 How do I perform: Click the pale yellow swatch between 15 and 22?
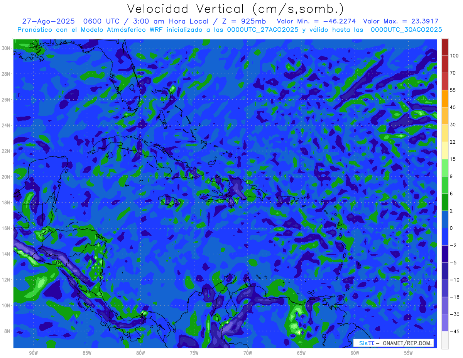click(x=445, y=150)
